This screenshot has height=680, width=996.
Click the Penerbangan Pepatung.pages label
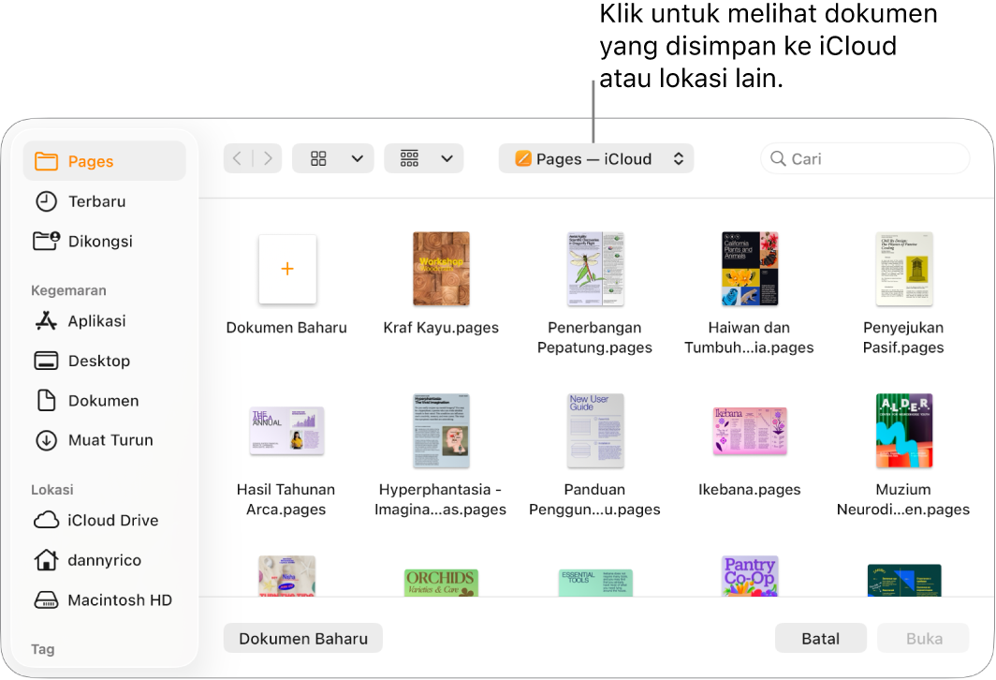click(594, 337)
